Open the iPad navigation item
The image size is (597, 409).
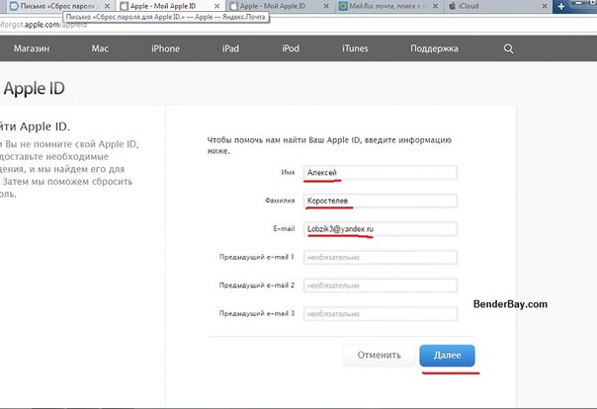230,47
